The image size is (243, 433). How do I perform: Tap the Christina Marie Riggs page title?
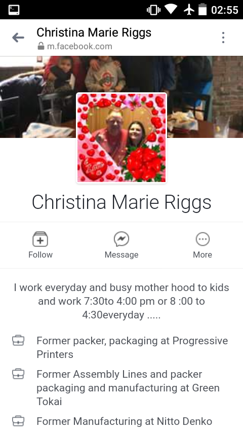pos(94,32)
